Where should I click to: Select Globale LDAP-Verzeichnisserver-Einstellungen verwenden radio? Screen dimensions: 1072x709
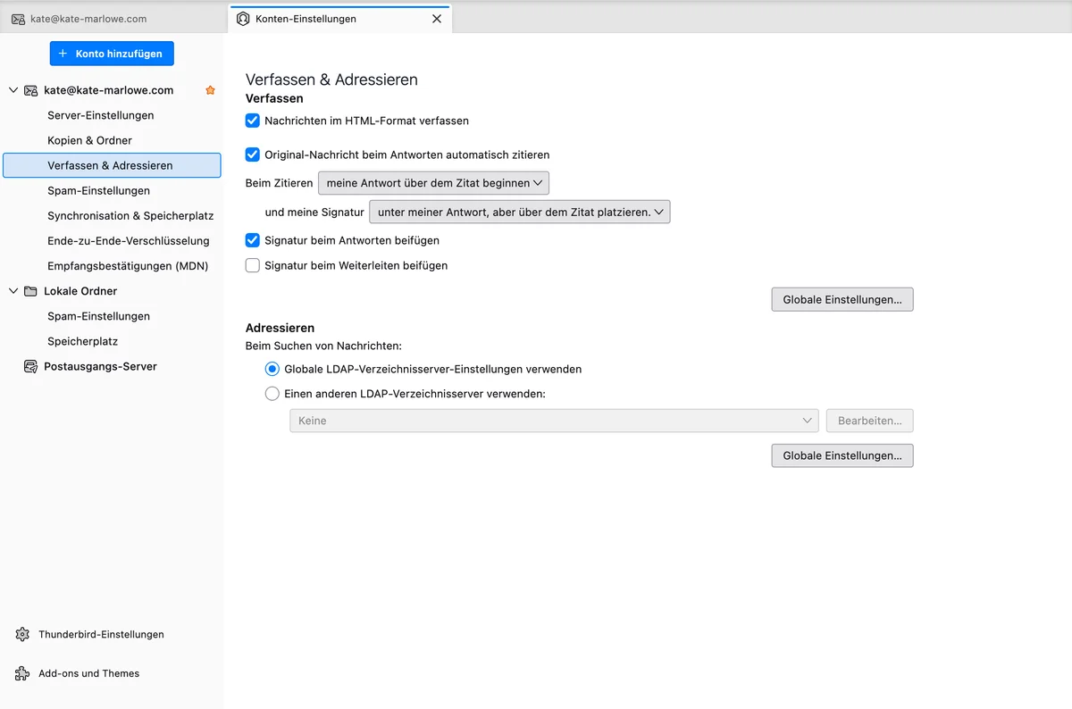point(272,369)
